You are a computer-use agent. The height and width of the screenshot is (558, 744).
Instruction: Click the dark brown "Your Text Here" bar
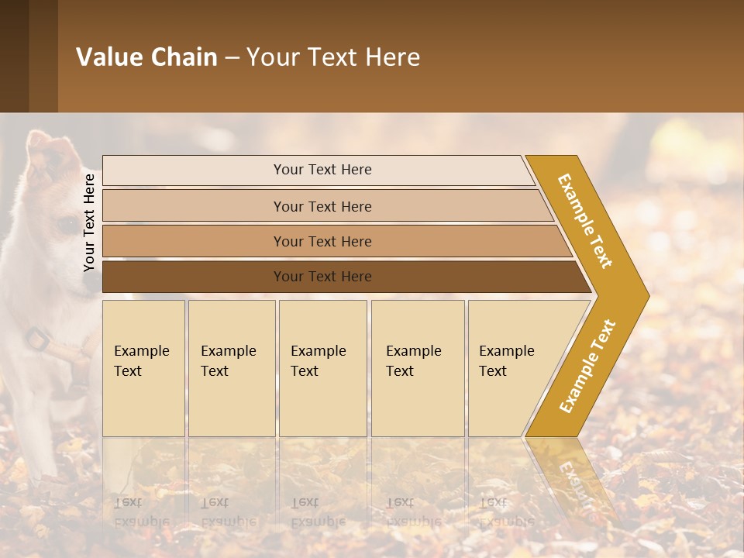click(x=322, y=277)
